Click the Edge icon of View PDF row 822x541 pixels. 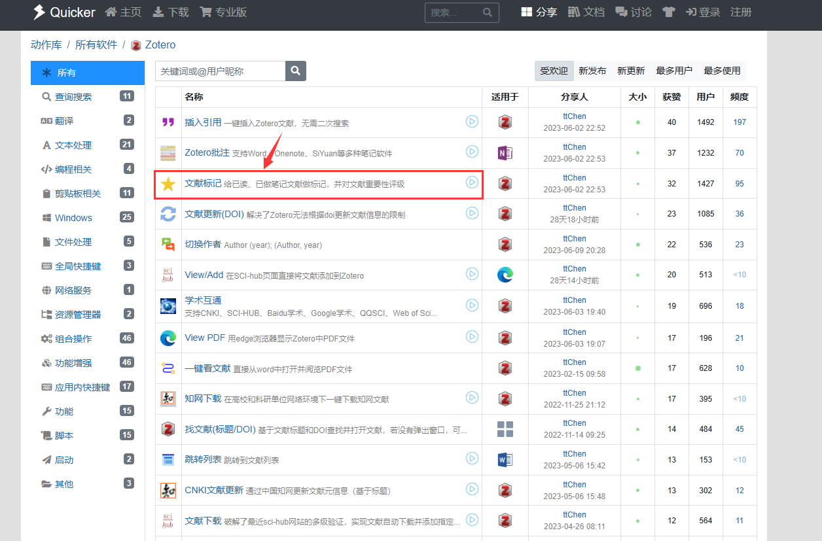pos(168,338)
